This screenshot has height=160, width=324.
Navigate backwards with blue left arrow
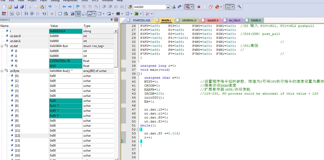[x=64, y=7]
